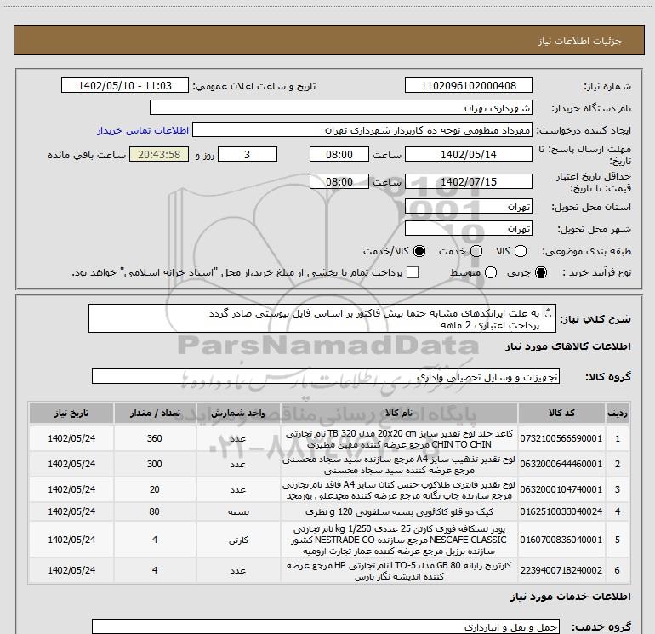Click the response deadline date 1402/05/14
This screenshot has width=655, height=634.
coord(468,154)
